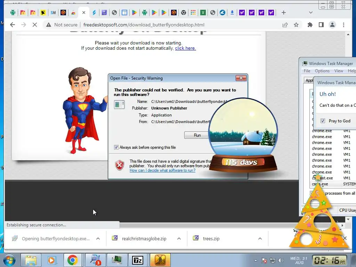This screenshot has height=267, width=356.
Task: Show hidden system tray icons
Action: click(x=256, y=260)
